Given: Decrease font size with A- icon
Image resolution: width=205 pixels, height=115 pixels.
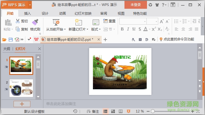Looking at the screenshot, I should click(167, 21).
